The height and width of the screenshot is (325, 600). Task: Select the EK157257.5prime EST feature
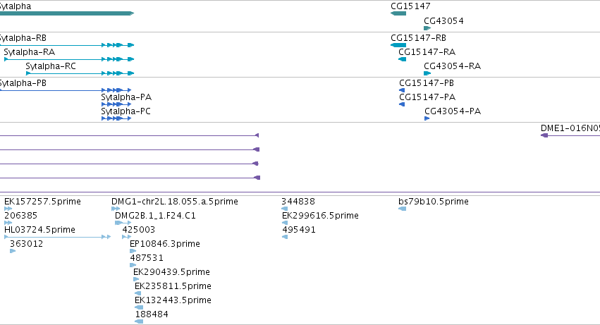[8, 209]
